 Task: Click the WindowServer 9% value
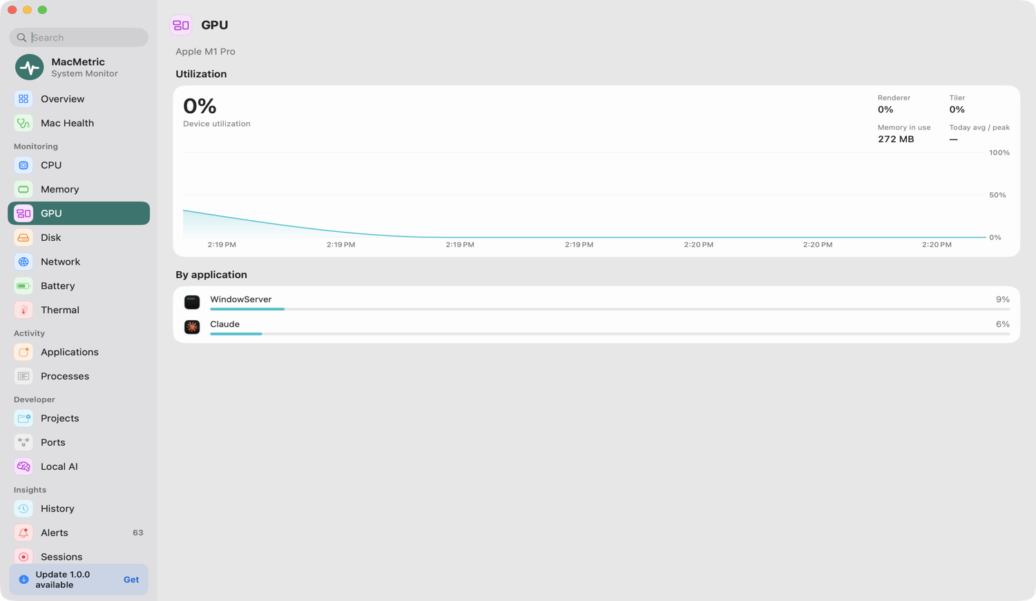click(1003, 299)
